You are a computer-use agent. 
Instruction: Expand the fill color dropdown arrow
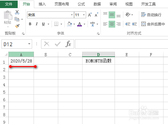74,24
